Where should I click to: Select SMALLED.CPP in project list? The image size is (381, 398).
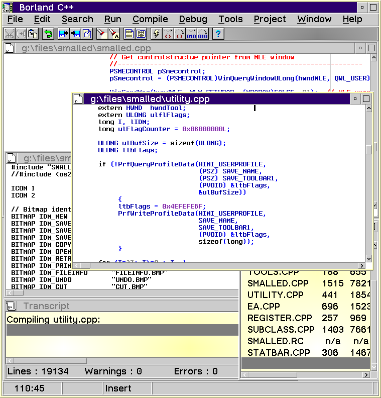(x=306, y=283)
